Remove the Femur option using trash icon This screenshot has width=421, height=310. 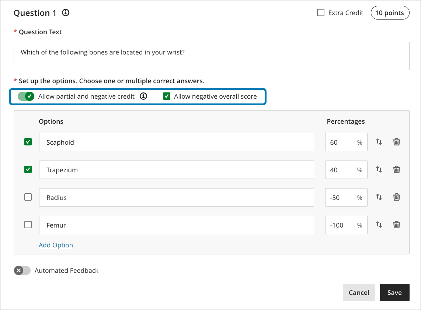(396, 225)
